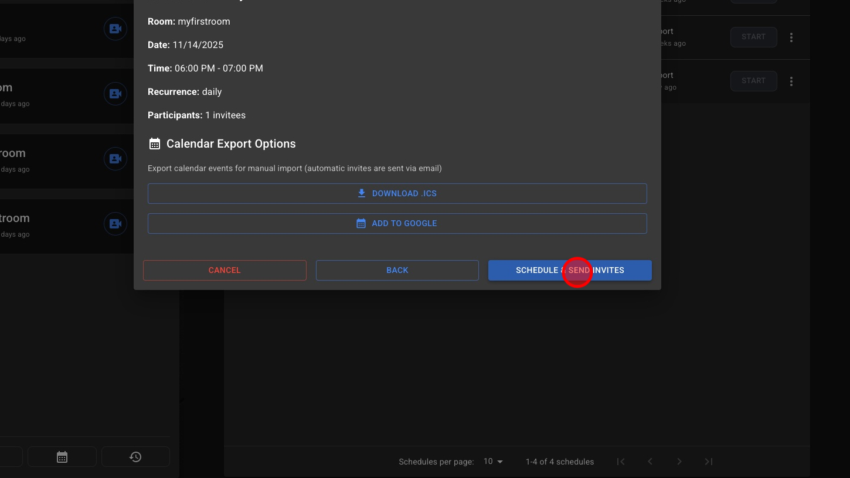Download the .ICS calendar file
This screenshot has height=478, width=850.
click(397, 193)
